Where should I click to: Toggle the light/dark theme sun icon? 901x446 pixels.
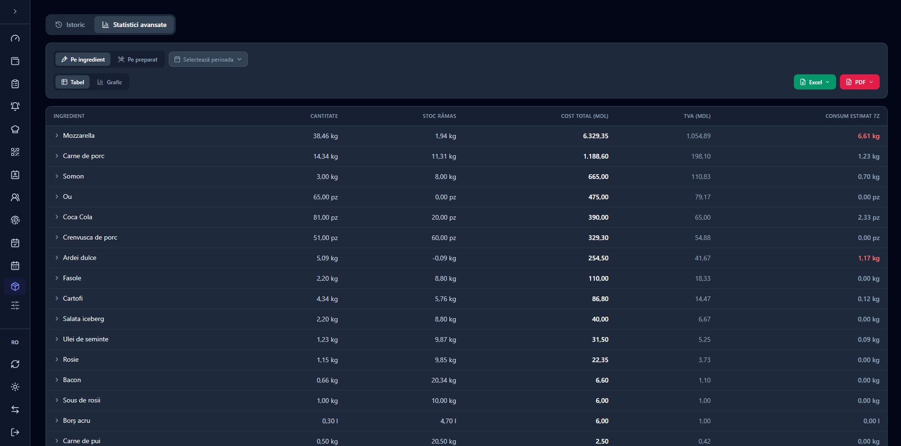point(15,387)
